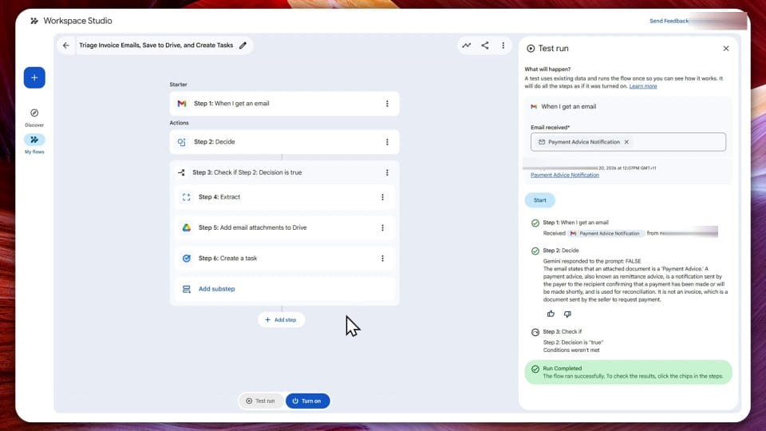Click the Run Completed banner
The height and width of the screenshot is (431, 766).
628,373
